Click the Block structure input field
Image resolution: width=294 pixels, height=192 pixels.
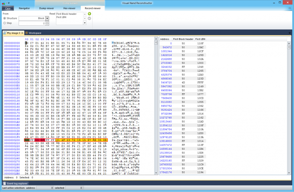point(32,18)
